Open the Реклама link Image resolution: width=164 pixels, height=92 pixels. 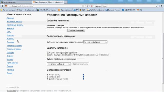click(x=10, y=70)
